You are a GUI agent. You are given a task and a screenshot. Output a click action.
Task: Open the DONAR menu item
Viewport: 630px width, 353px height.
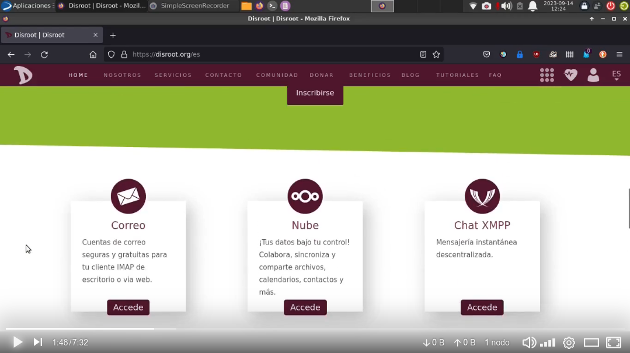[x=322, y=75]
